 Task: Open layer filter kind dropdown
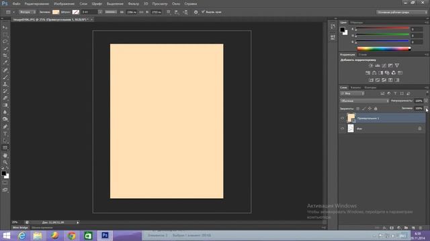[352, 94]
